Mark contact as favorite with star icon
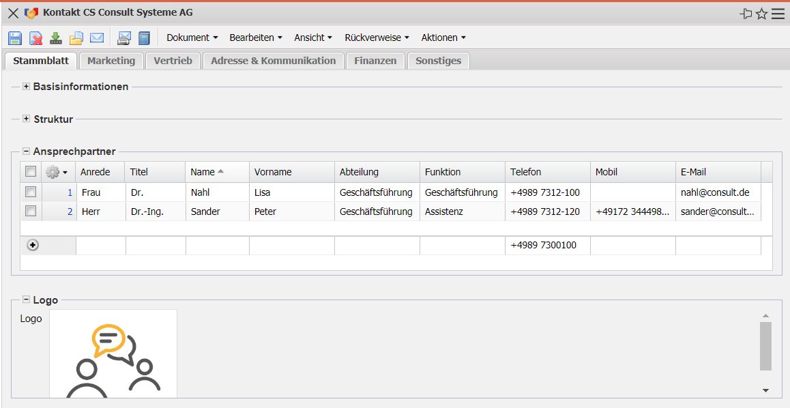 pyautogui.click(x=762, y=14)
